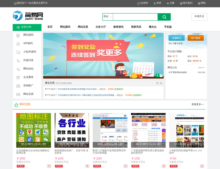
Task: Open QQ登录 in the top bar
Action: pyautogui.click(x=142, y=3)
